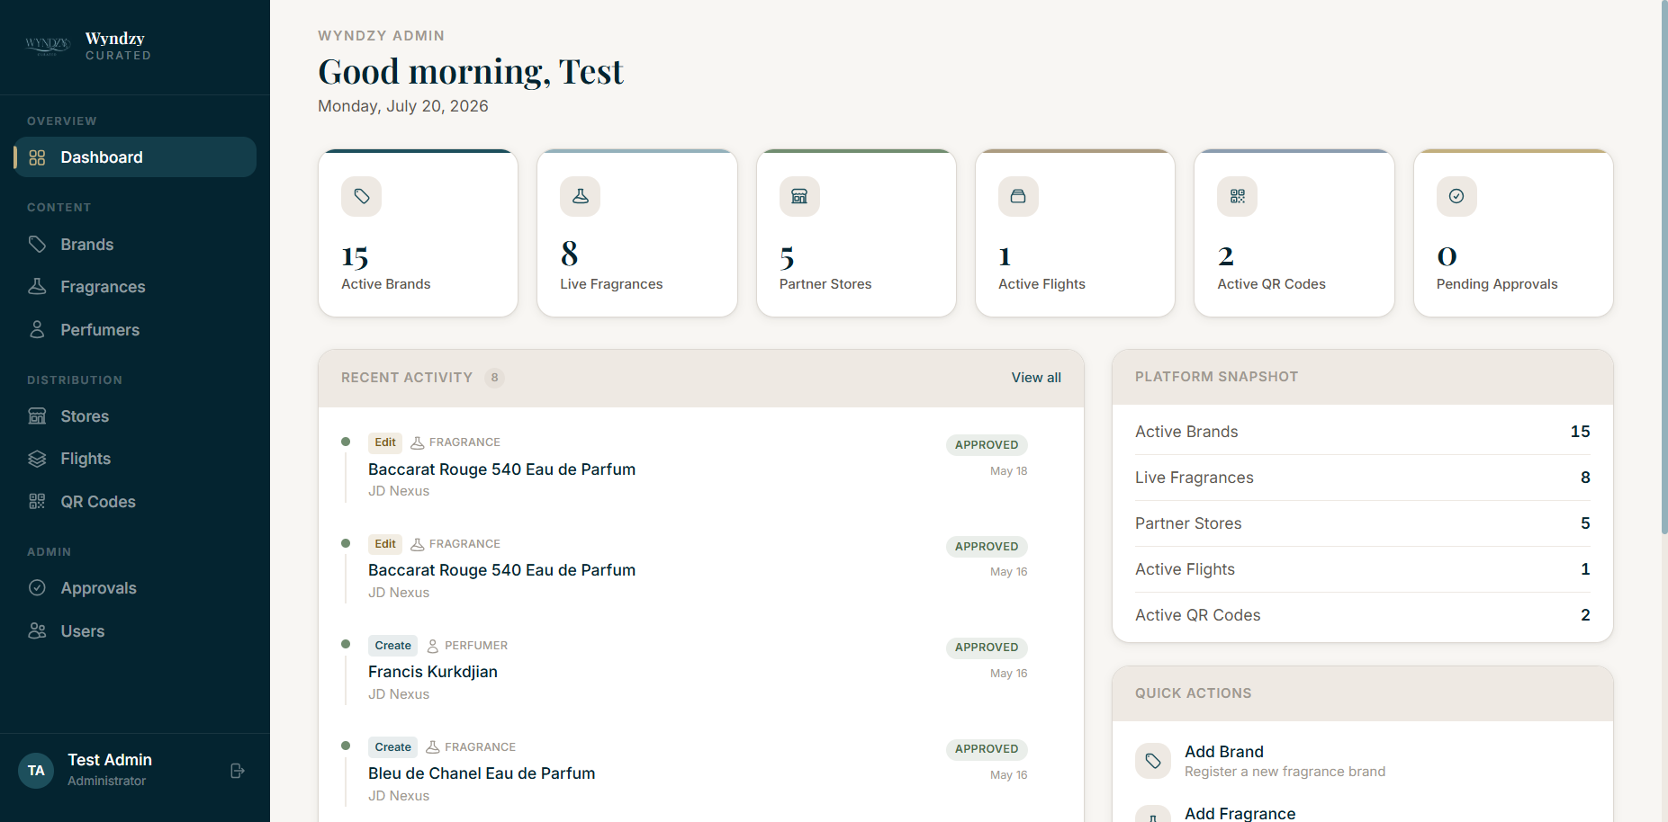Click Live Fragrances row in Platform Snapshot
Viewport: 1668px width, 822px height.
click(x=1362, y=478)
